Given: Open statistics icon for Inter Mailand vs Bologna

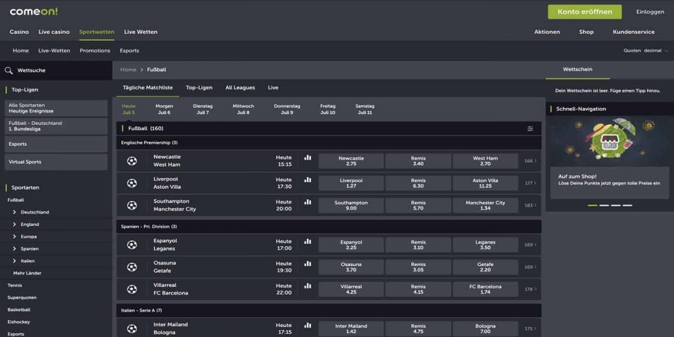Looking at the screenshot, I should [308, 325].
